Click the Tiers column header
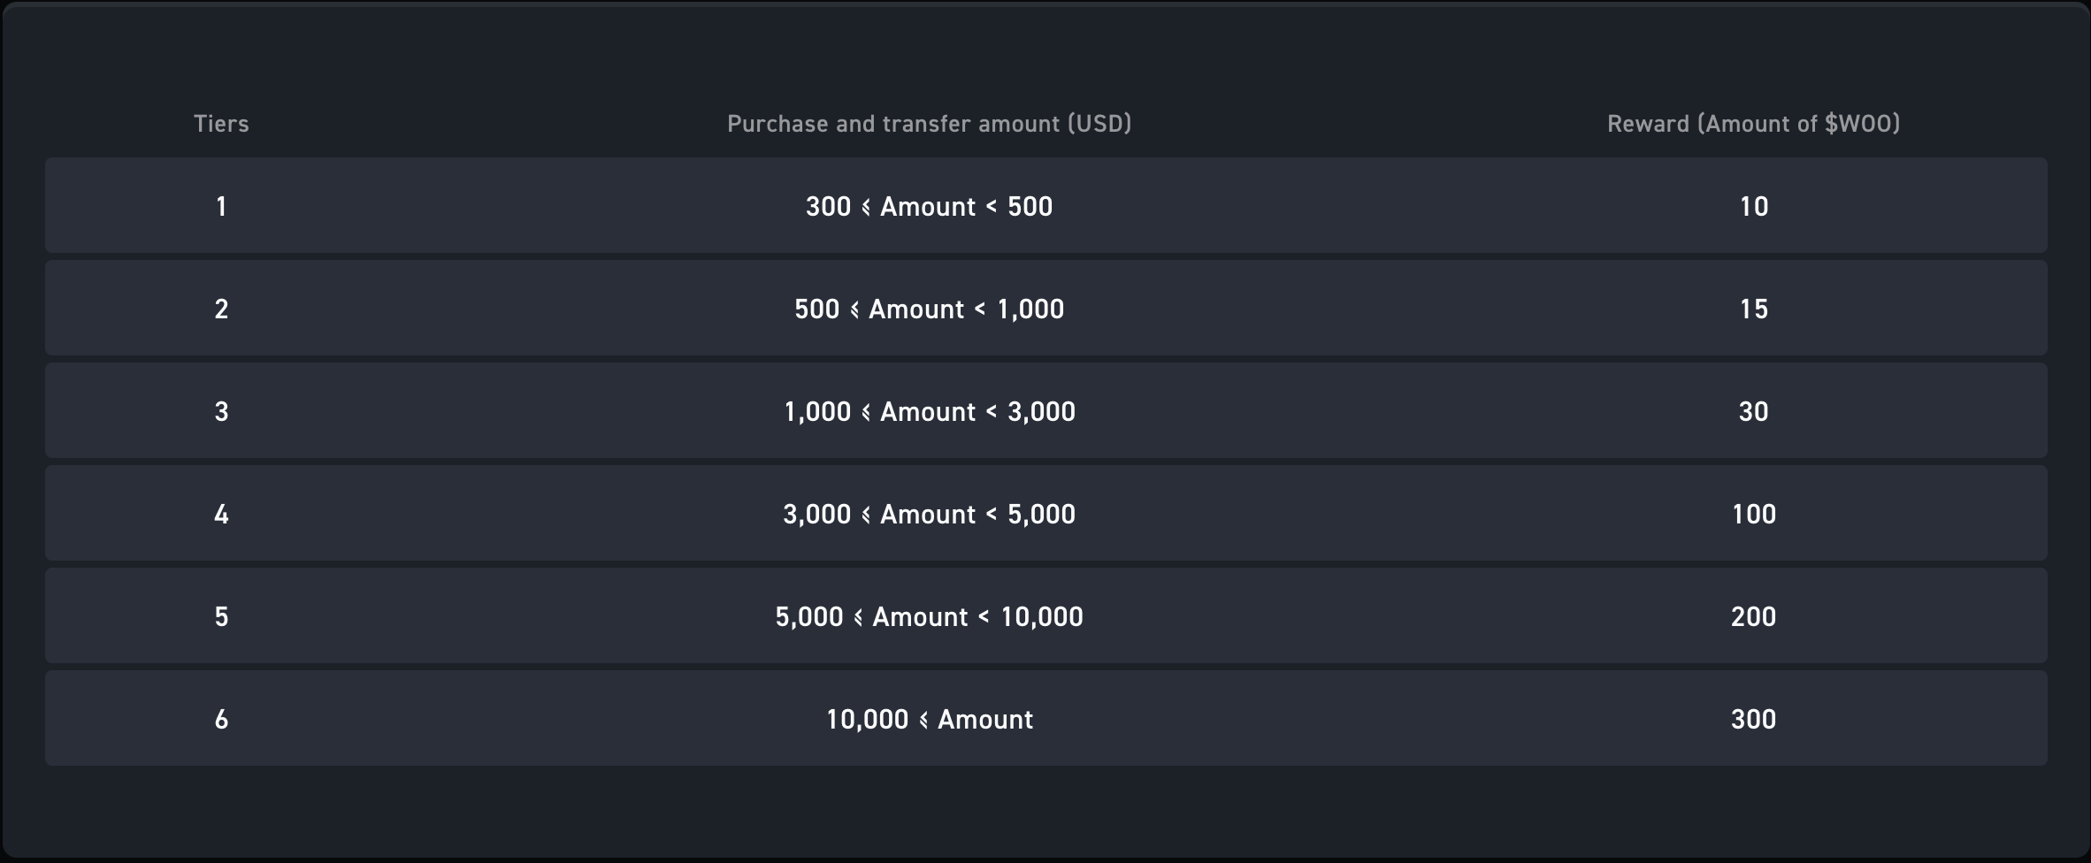This screenshot has width=2091, height=863. pyautogui.click(x=221, y=124)
